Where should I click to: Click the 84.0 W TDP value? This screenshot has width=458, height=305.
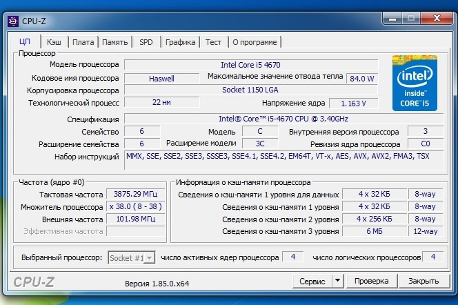pyautogui.click(x=362, y=79)
